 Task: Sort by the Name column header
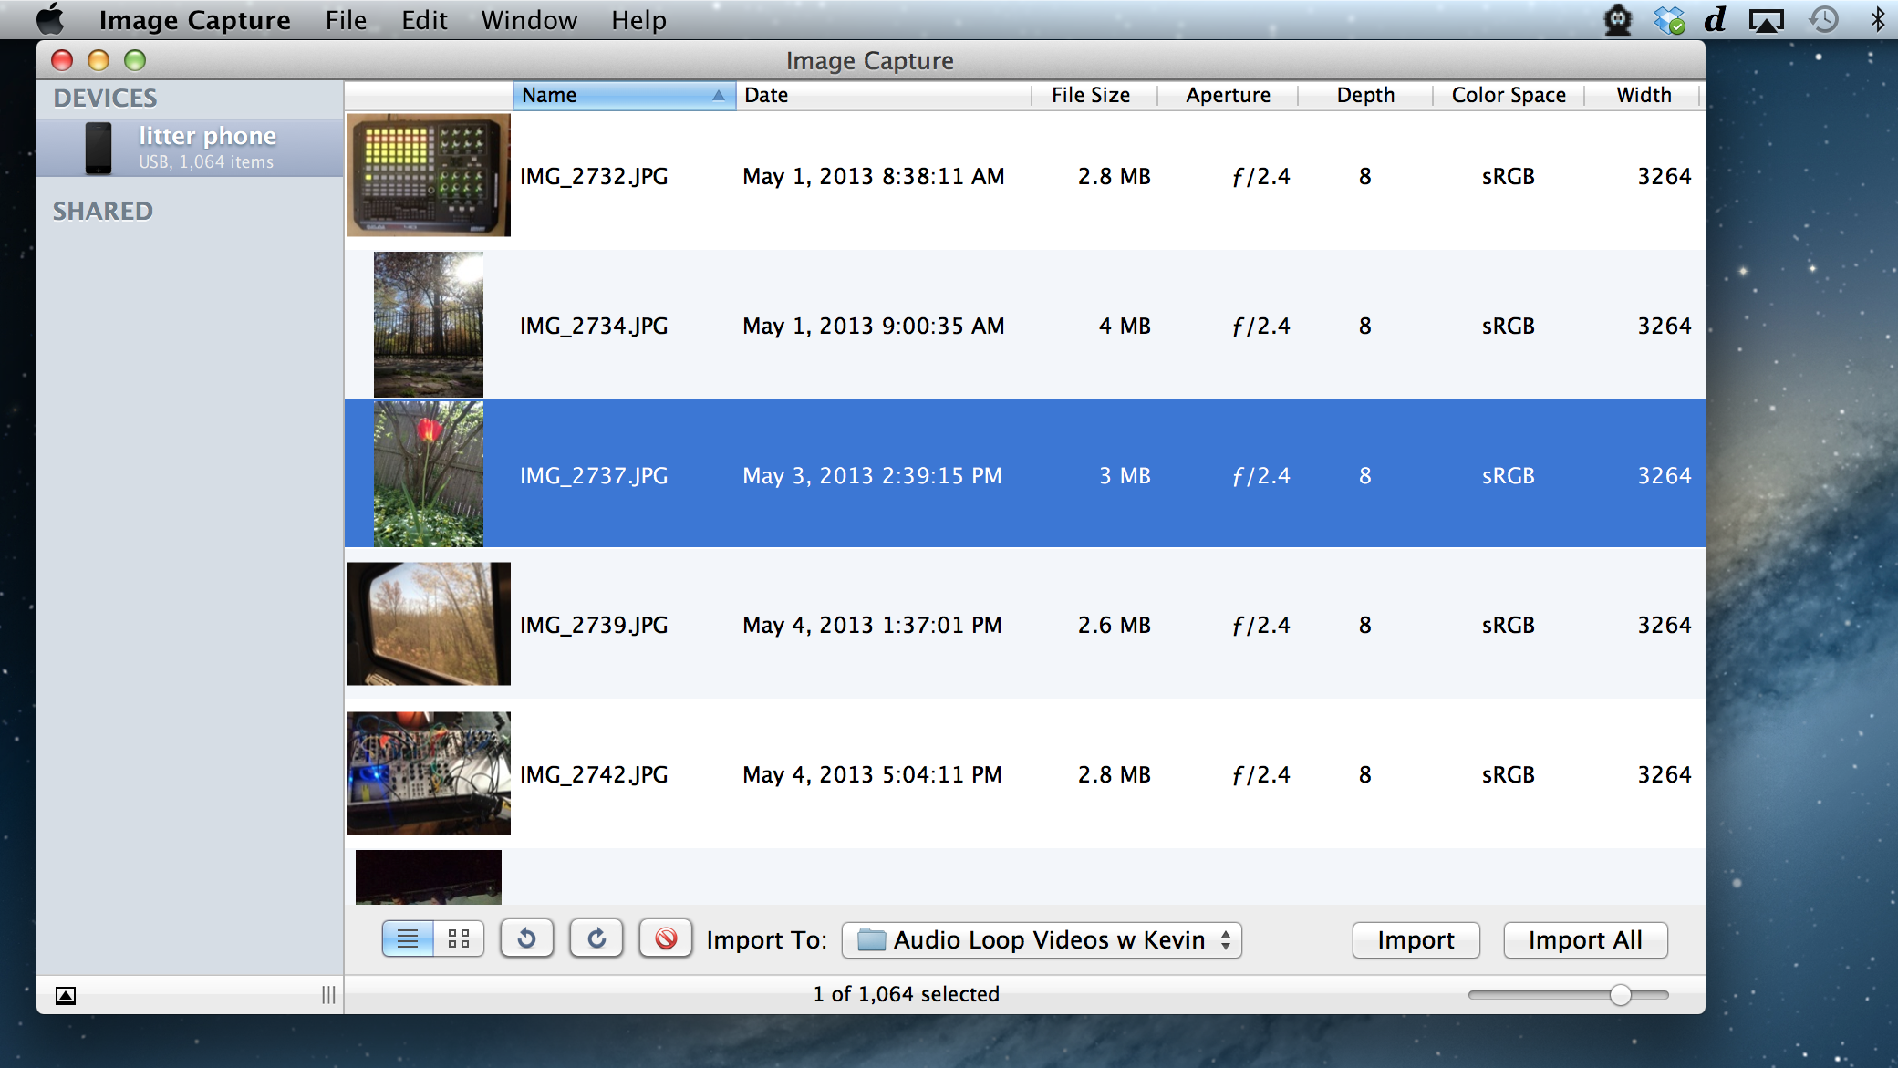[x=625, y=95]
